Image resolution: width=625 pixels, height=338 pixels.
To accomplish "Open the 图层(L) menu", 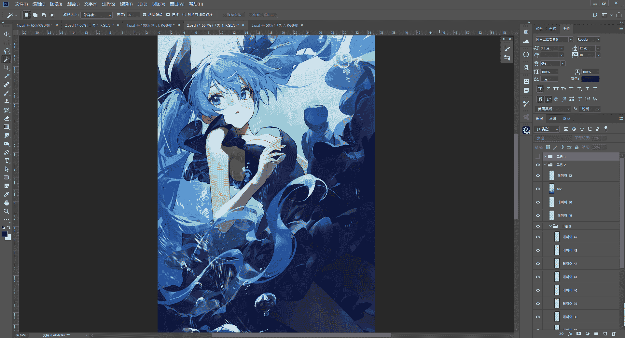I will [73, 4].
